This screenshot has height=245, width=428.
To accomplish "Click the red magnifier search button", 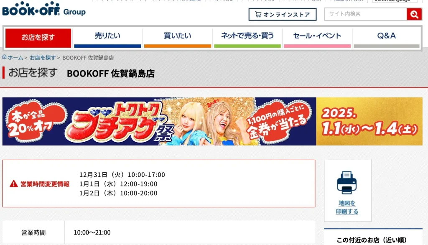I will pos(414,14).
